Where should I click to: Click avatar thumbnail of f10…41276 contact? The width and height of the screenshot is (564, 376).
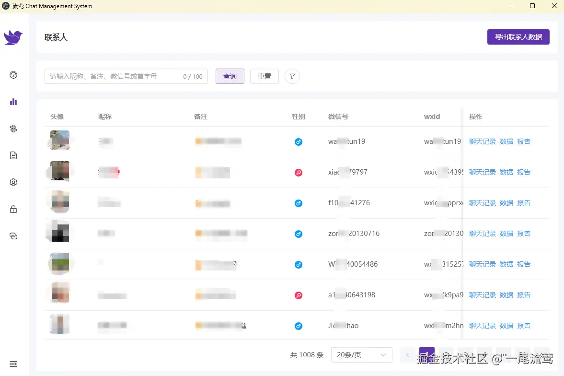pos(60,202)
